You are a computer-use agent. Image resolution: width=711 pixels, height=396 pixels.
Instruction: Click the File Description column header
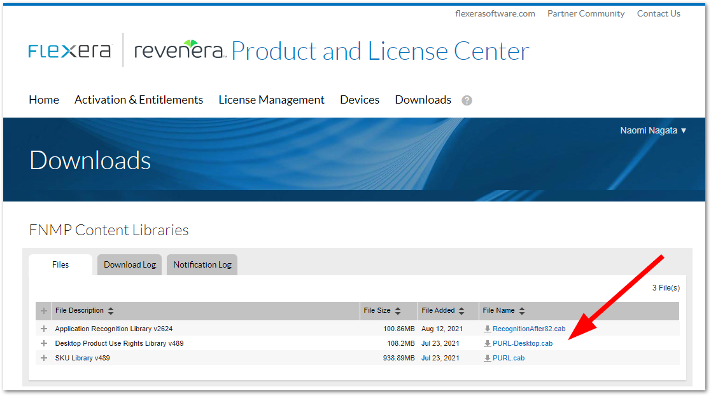[206, 311]
